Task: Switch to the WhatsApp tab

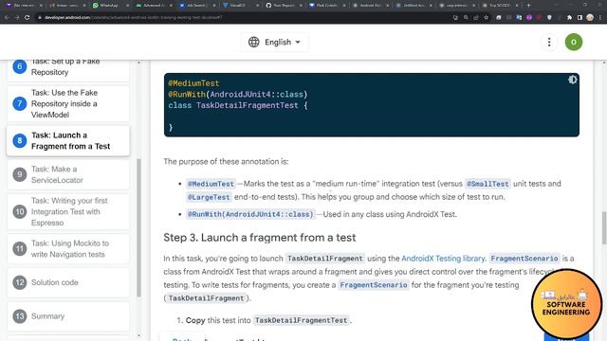Action: click(x=110, y=6)
